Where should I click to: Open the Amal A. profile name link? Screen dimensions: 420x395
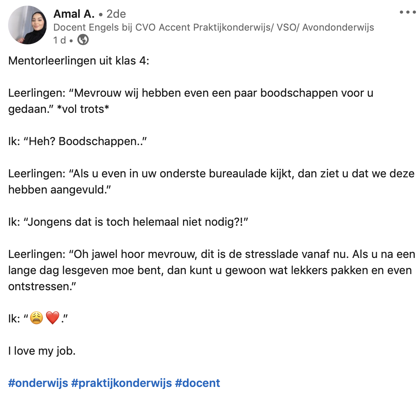[x=74, y=14]
